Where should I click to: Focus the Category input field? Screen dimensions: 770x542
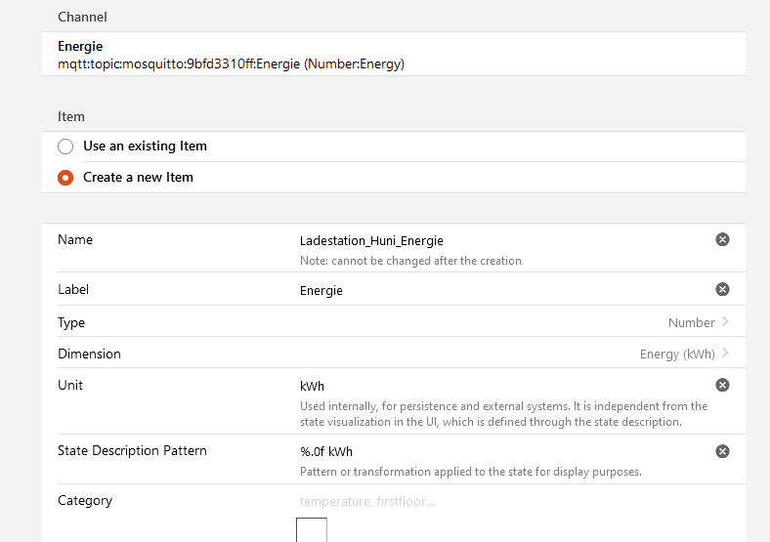(x=489, y=501)
